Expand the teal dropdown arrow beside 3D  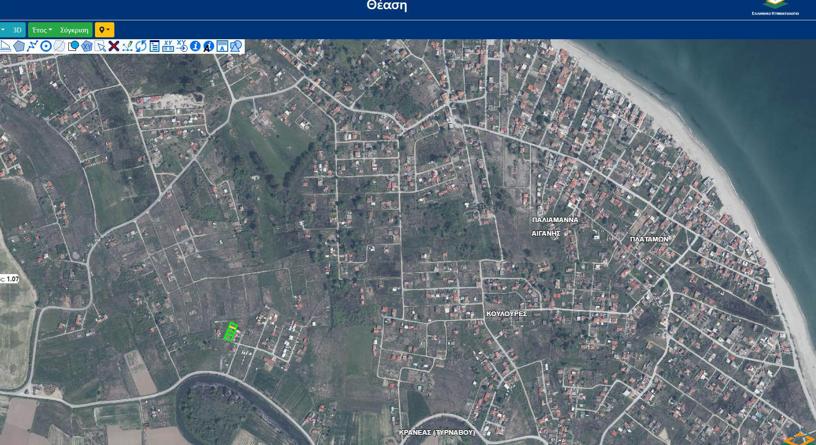pos(3,30)
